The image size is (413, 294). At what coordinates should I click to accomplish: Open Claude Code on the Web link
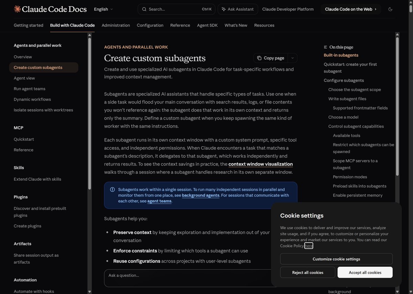coord(351,9)
